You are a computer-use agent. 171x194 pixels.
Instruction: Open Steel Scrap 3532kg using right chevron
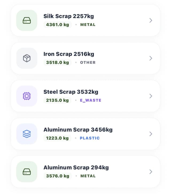pyautogui.click(x=151, y=96)
